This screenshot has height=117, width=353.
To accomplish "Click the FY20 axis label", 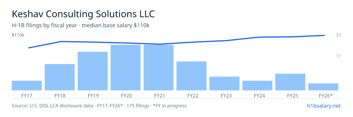I will pyautogui.click(x=126, y=95).
